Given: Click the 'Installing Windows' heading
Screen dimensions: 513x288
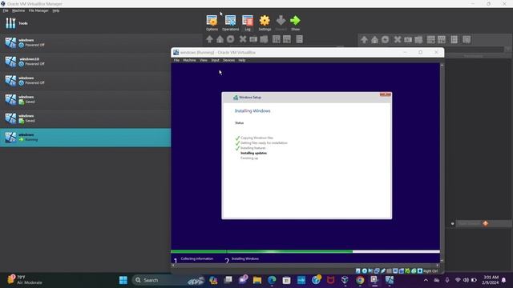Looking at the screenshot, I should [x=252, y=111].
